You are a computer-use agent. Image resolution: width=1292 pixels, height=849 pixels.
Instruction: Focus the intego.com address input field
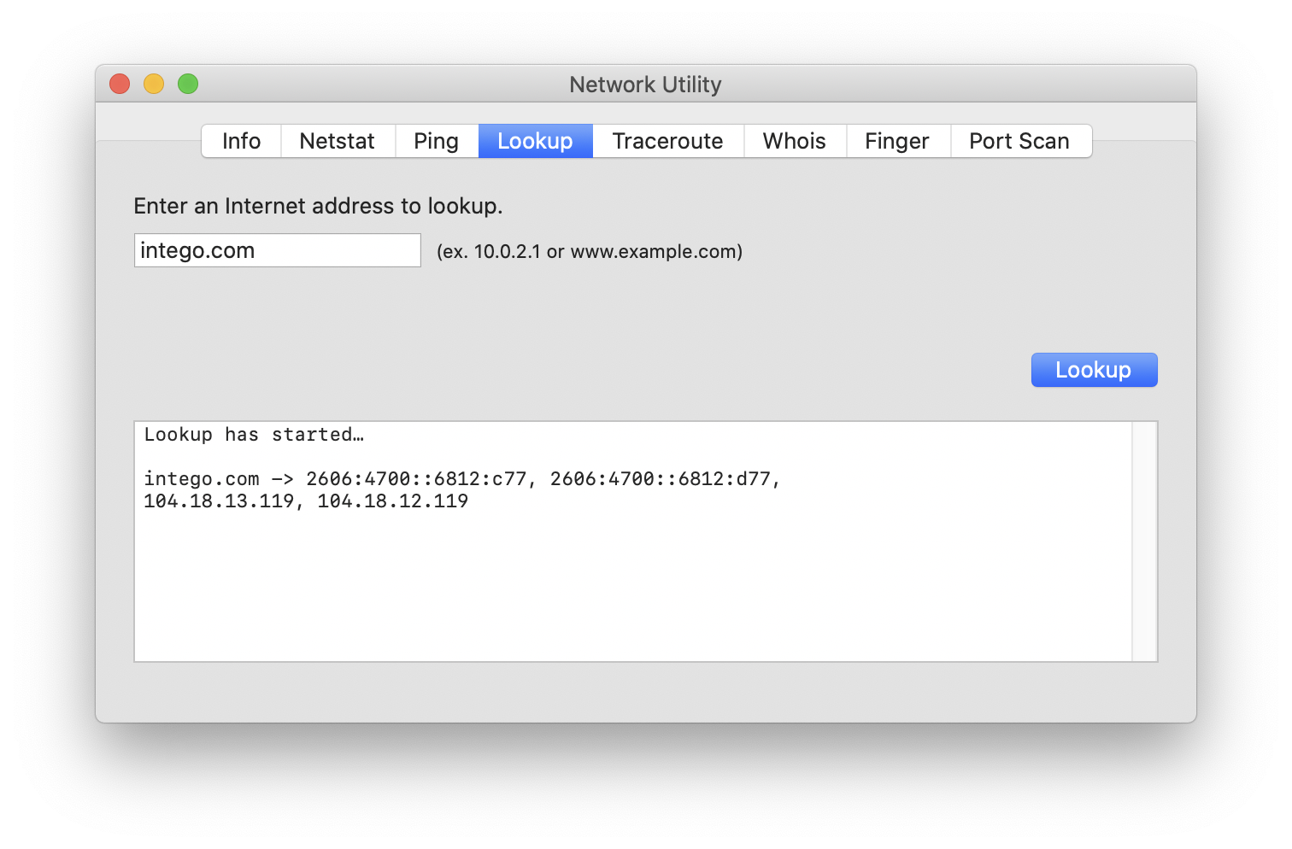click(278, 250)
